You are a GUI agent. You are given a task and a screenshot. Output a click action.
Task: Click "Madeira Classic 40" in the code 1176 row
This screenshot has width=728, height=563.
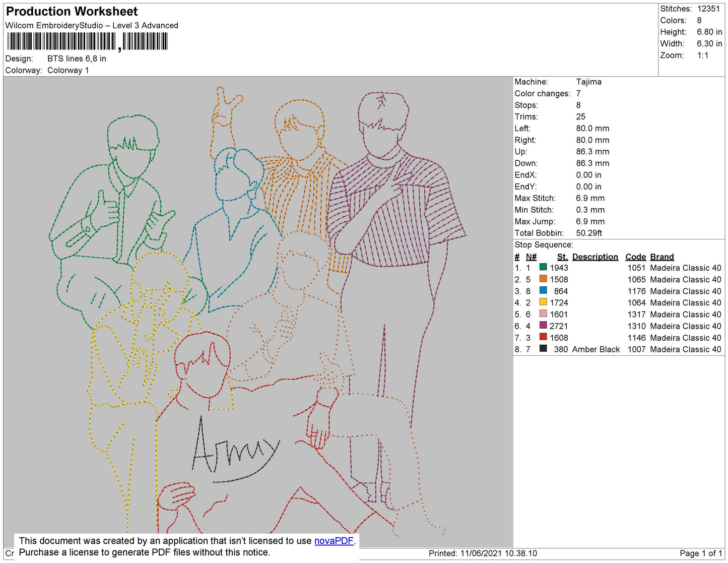(686, 291)
